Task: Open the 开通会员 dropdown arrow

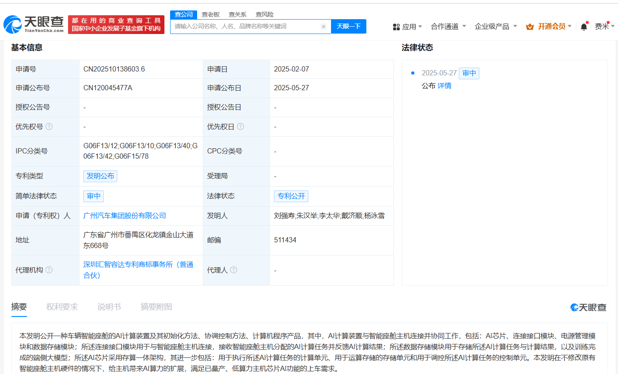Action: [x=570, y=27]
